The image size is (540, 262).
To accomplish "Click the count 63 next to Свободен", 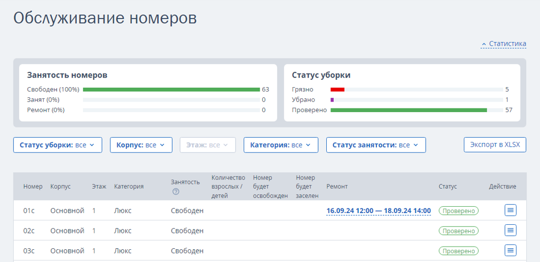I will pos(265,90).
